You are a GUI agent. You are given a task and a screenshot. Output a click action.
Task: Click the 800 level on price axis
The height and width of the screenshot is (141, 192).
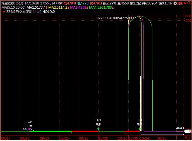pos(188,16)
